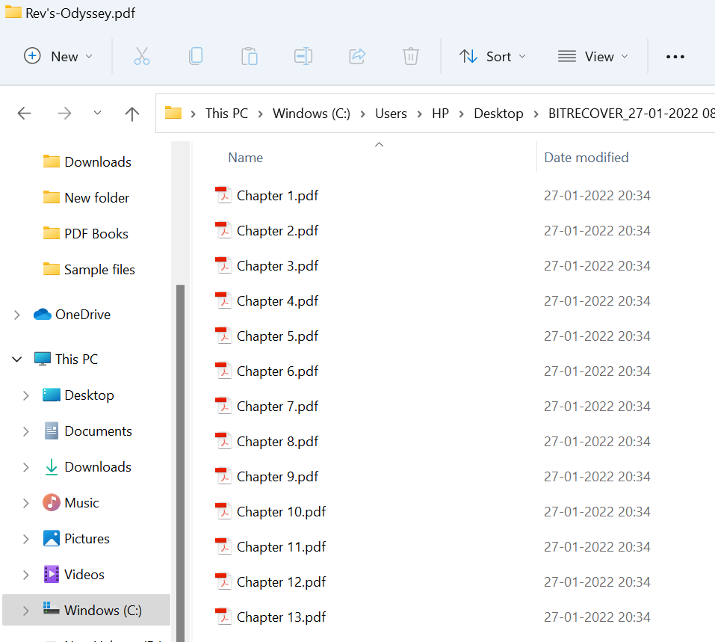
Task: Navigate back with the left arrow
Action: coord(25,114)
